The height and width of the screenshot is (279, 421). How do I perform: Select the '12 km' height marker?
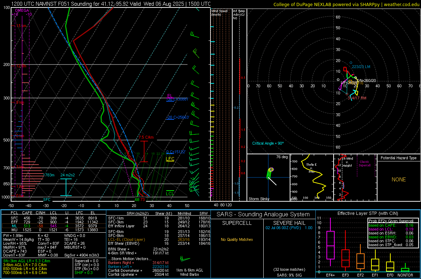21,66
